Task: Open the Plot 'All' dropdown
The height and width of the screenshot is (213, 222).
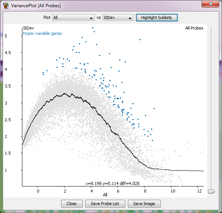Action: pos(74,17)
